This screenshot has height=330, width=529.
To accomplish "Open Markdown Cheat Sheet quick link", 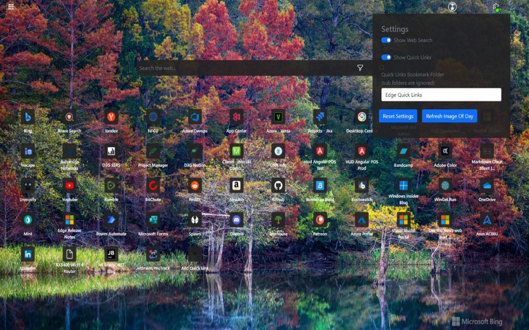I will click(487, 151).
